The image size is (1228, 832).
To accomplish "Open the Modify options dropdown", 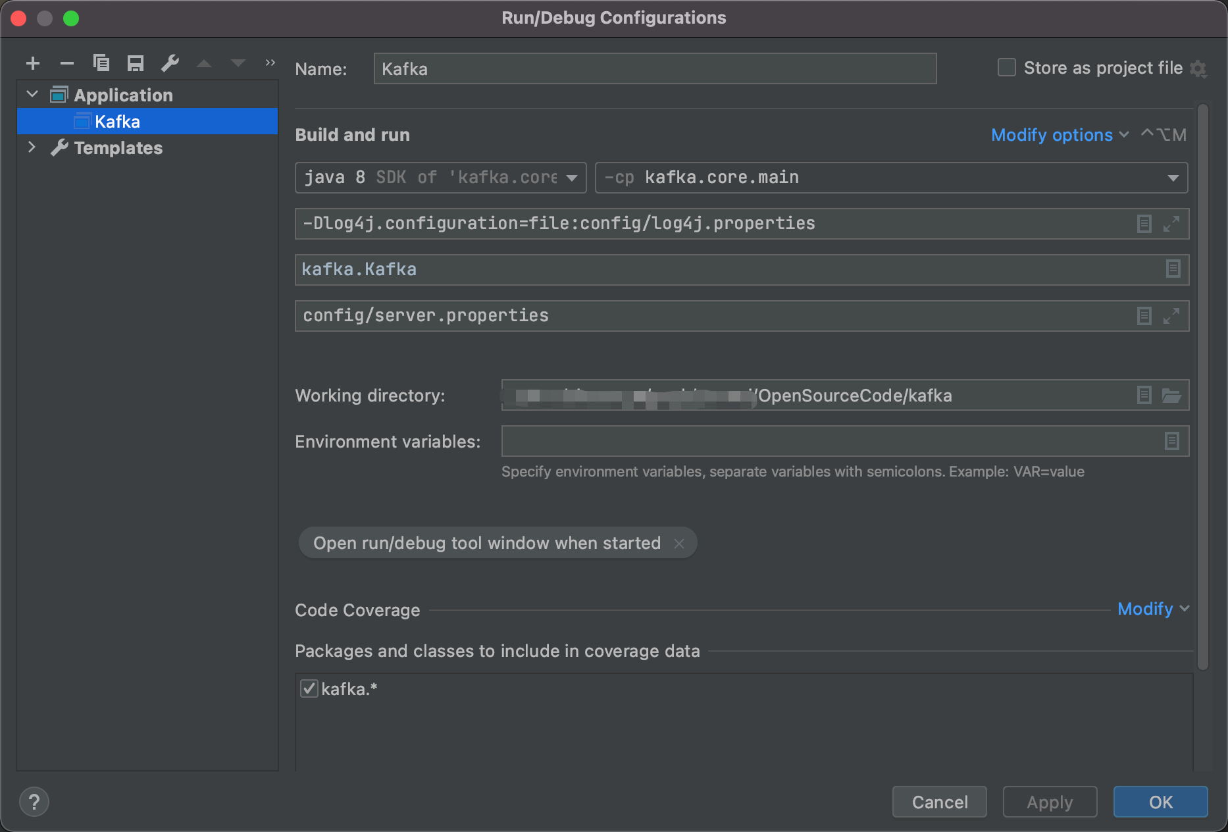I will point(1060,135).
